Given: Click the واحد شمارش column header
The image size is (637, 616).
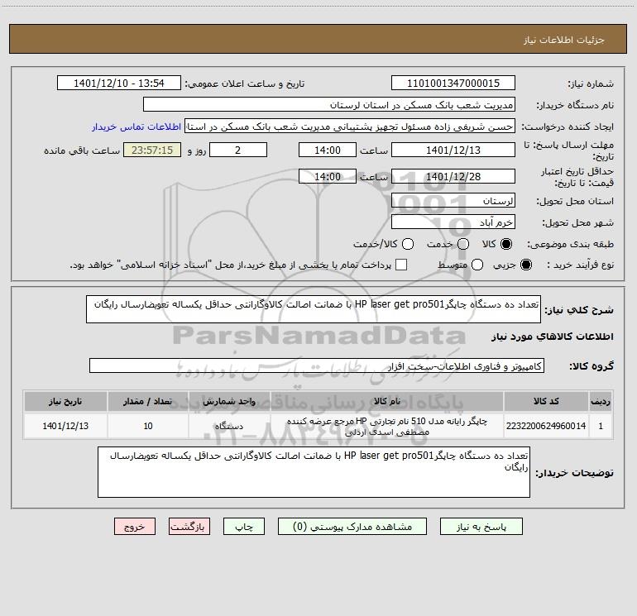Looking at the screenshot, I should point(229,402).
